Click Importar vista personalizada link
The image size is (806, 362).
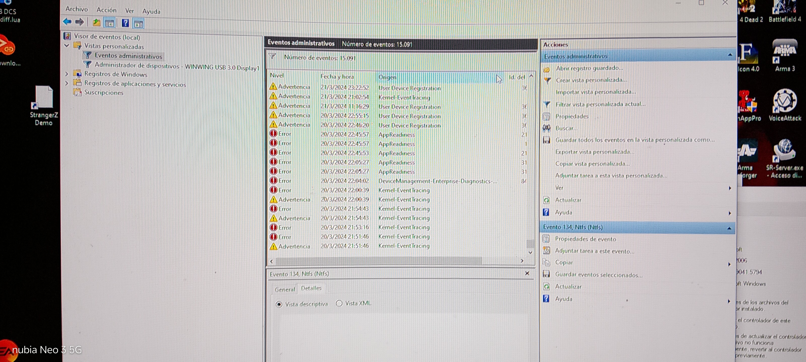(596, 92)
